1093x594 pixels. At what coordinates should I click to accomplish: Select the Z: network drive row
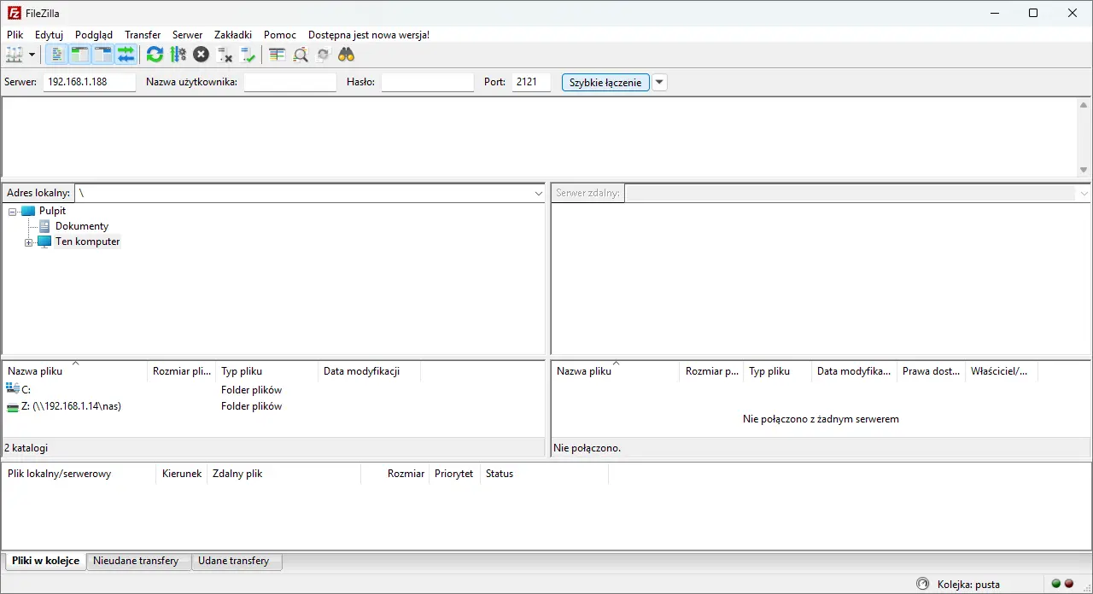pos(273,406)
